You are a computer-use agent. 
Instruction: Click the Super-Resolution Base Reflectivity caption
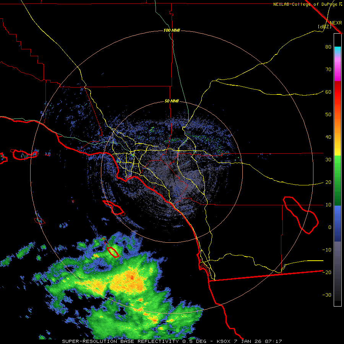[134, 341]
